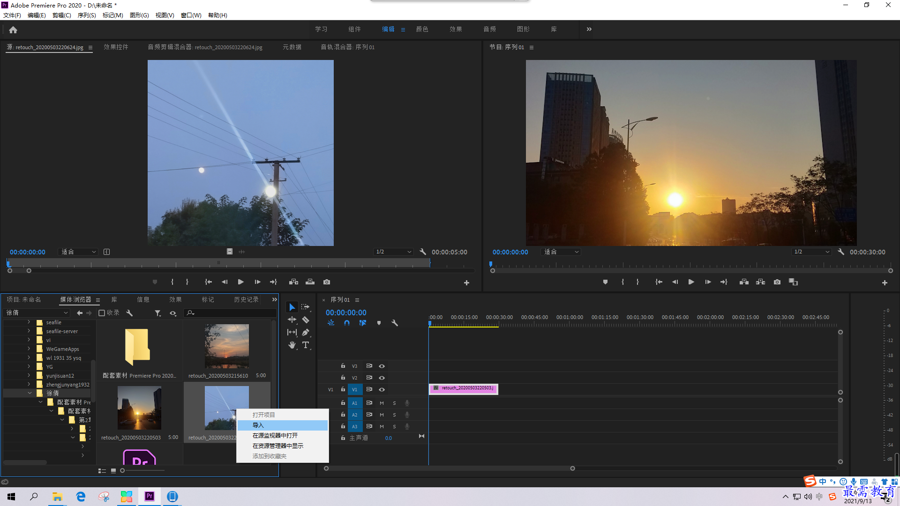
Task: Open button editor plus in source monitor
Action: 466,283
